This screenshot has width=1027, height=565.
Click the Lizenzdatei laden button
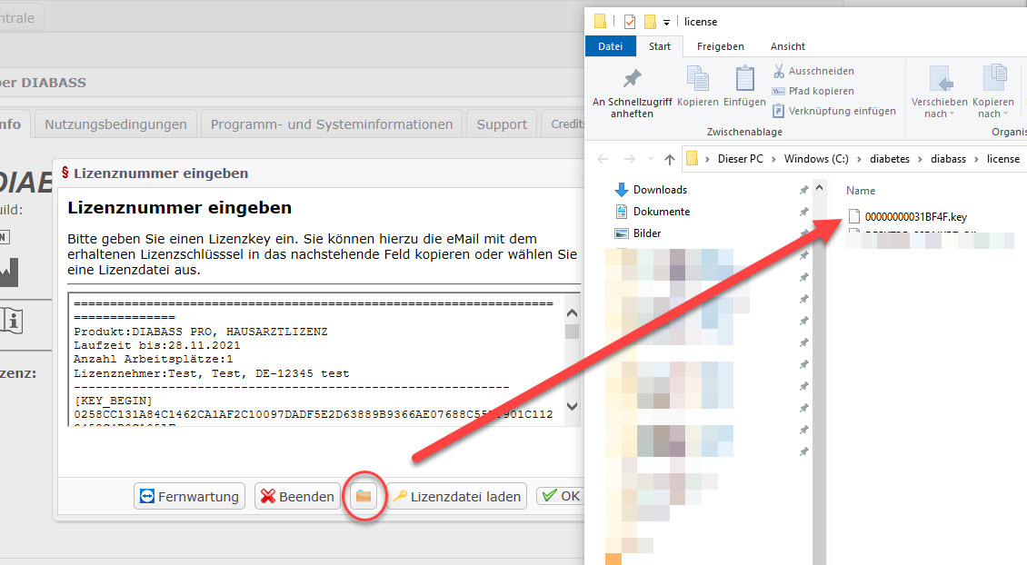tap(457, 496)
